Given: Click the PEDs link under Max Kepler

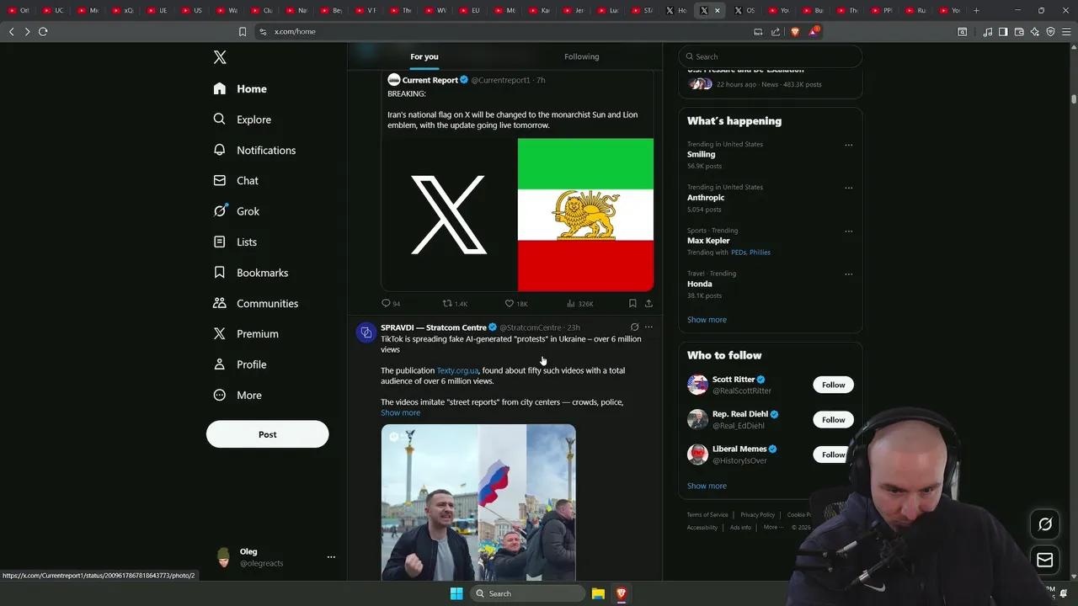Looking at the screenshot, I should click(739, 252).
